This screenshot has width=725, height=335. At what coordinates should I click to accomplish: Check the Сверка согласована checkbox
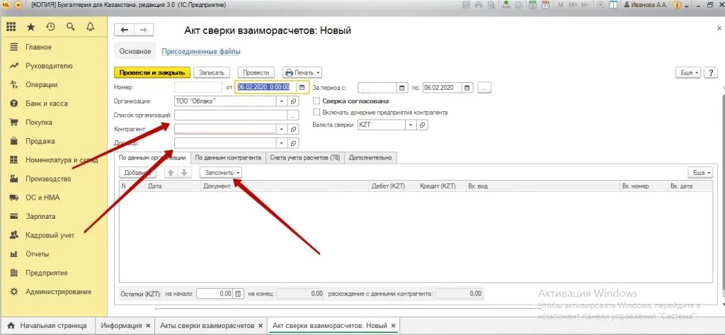[316, 101]
